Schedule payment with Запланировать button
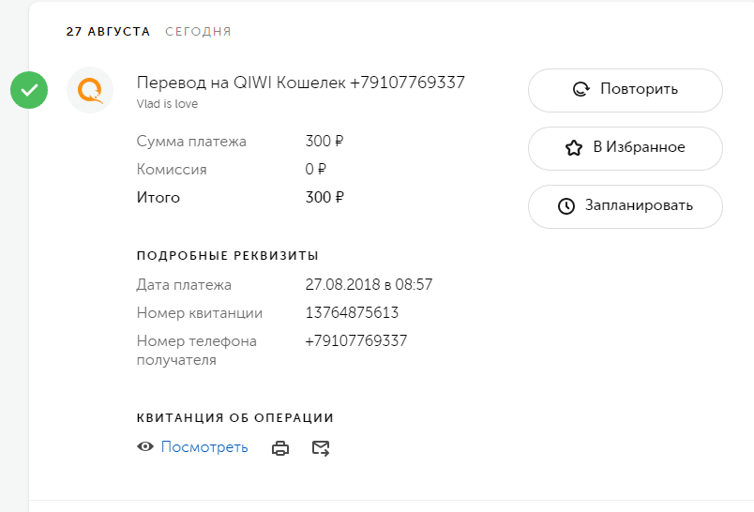 pos(626,206)
